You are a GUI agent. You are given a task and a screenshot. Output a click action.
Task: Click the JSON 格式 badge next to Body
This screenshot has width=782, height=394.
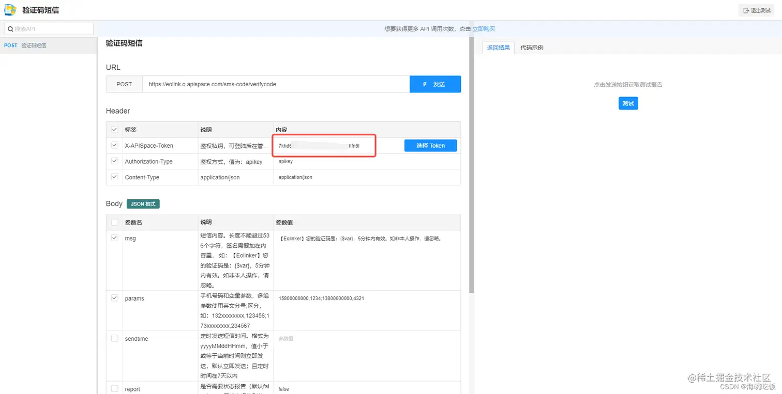point(143,203)
